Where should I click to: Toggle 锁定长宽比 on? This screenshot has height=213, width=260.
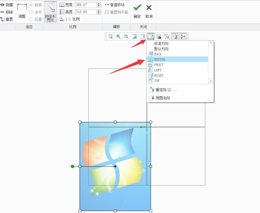pyautogui.click(x=50, y=12)
